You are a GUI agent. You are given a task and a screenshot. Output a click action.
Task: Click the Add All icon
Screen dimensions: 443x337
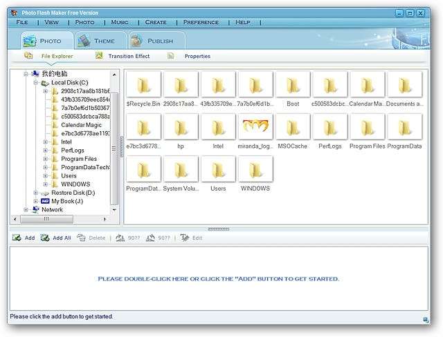(x=45, y=238)
